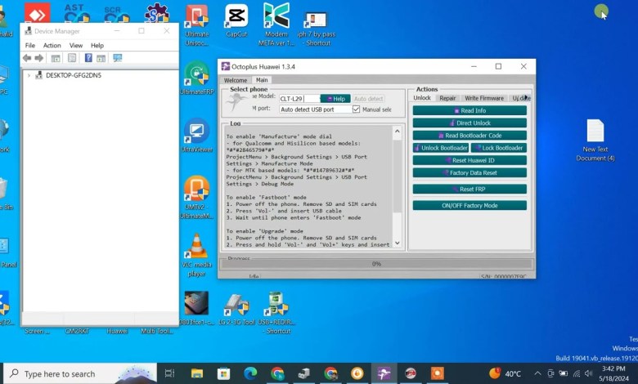This screenshot has width=638, height=384.
Task: Open the Auto detect USB port dropdown
Action: coord(315,109)
